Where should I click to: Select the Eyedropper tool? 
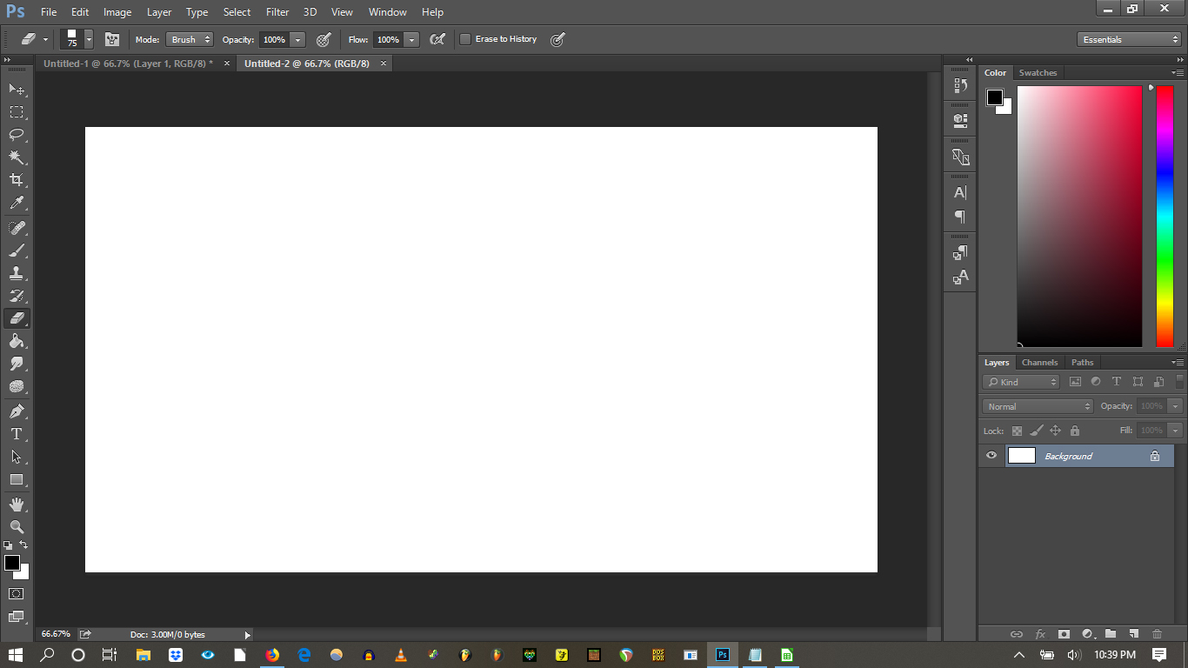point(17,203)
